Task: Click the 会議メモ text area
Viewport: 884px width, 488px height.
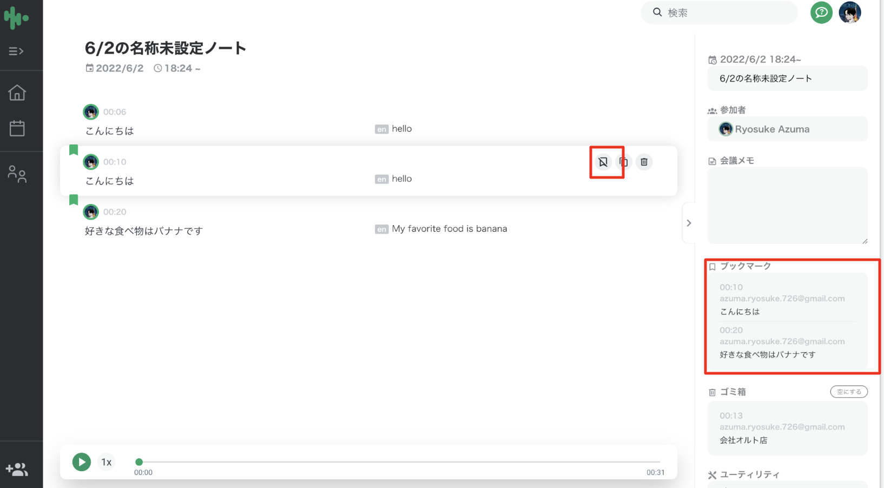Action: coord(787,206)
